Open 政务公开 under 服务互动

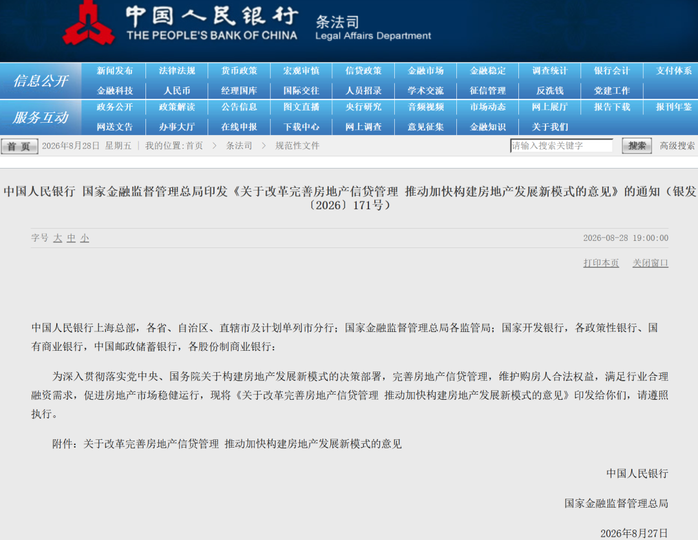coord(115,107)
